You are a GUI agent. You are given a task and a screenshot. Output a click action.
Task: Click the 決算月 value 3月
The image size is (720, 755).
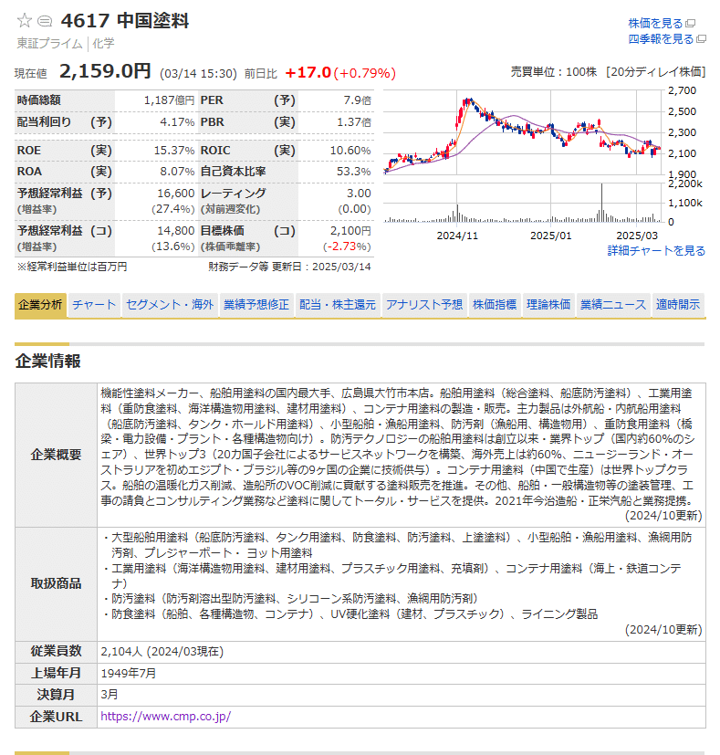110,695
